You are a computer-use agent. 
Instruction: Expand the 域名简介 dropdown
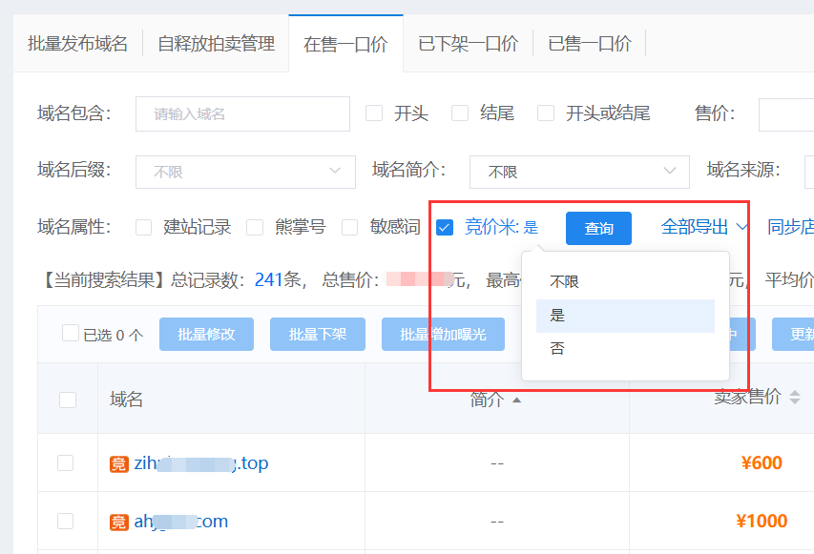(x=579, y=172)
